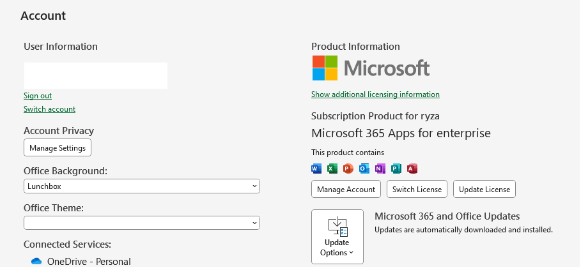Click the Switch License button
Screen dimensions: 581x270
[417, 189]
